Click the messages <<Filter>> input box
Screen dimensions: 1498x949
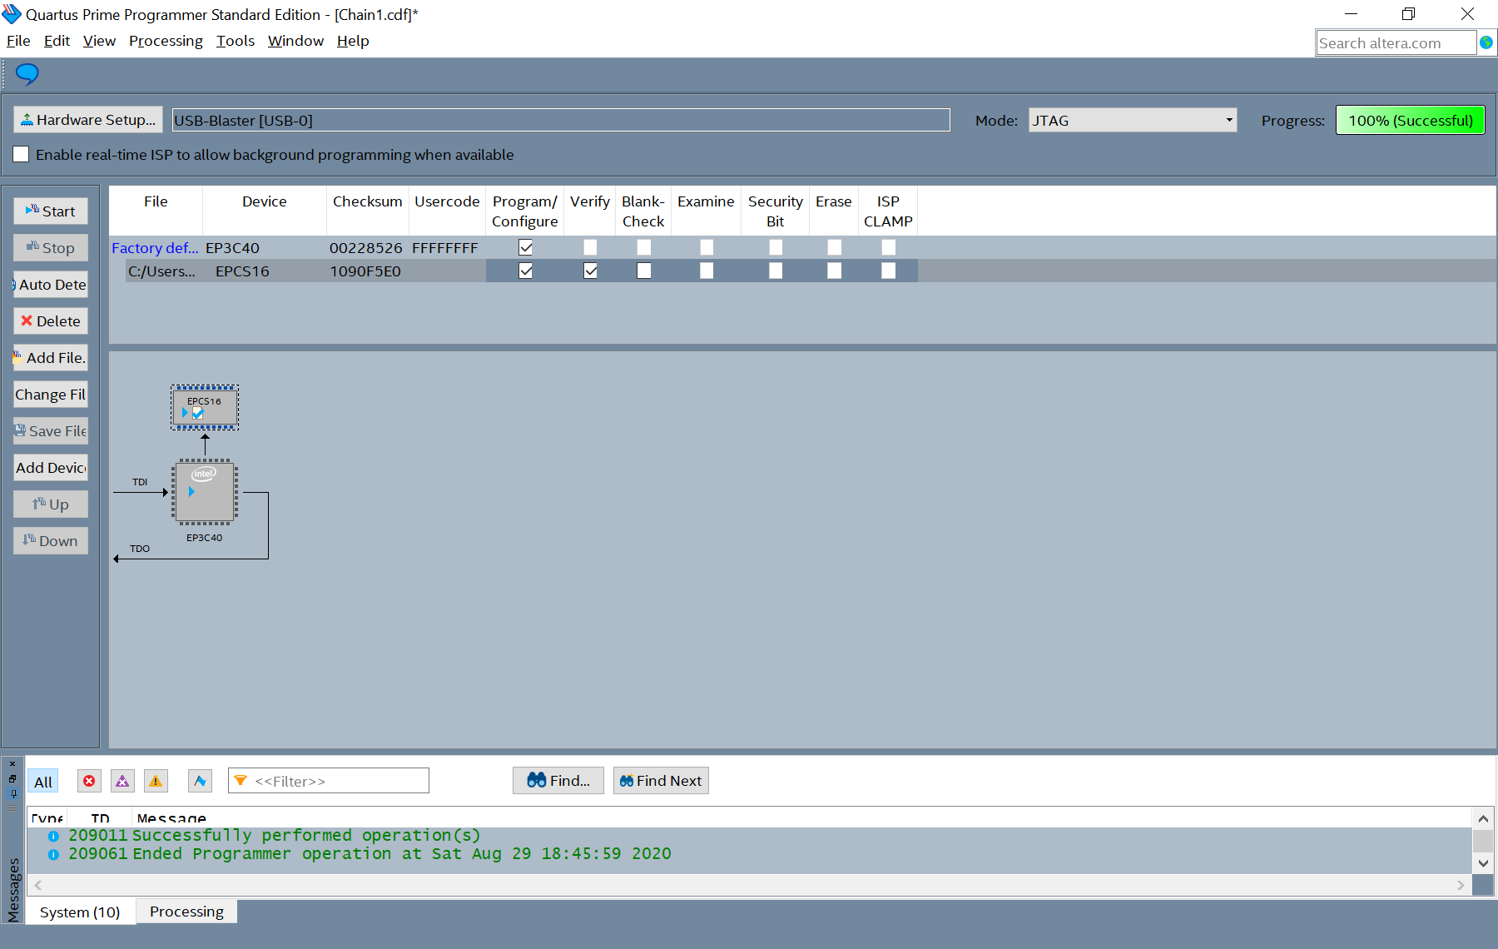(x=329, y=781)
